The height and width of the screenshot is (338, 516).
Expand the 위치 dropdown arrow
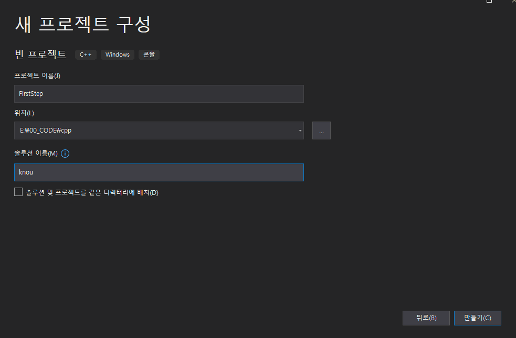pyautogui.click(x=300, y=130)
